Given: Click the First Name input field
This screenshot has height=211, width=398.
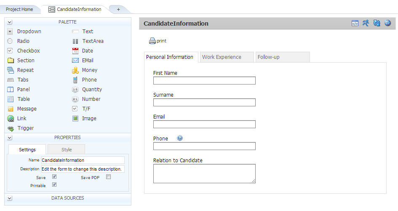Looking at the screenshot, I should coord(204,81).
